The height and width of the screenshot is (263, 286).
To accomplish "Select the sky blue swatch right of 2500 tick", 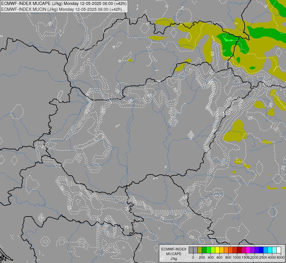I will point(265,250).
